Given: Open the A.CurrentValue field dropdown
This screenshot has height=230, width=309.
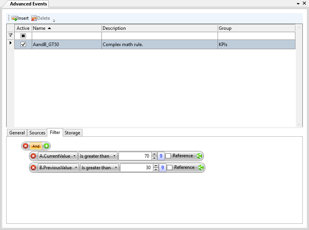Looking at the screenshot, I should [x=58, y=156].
